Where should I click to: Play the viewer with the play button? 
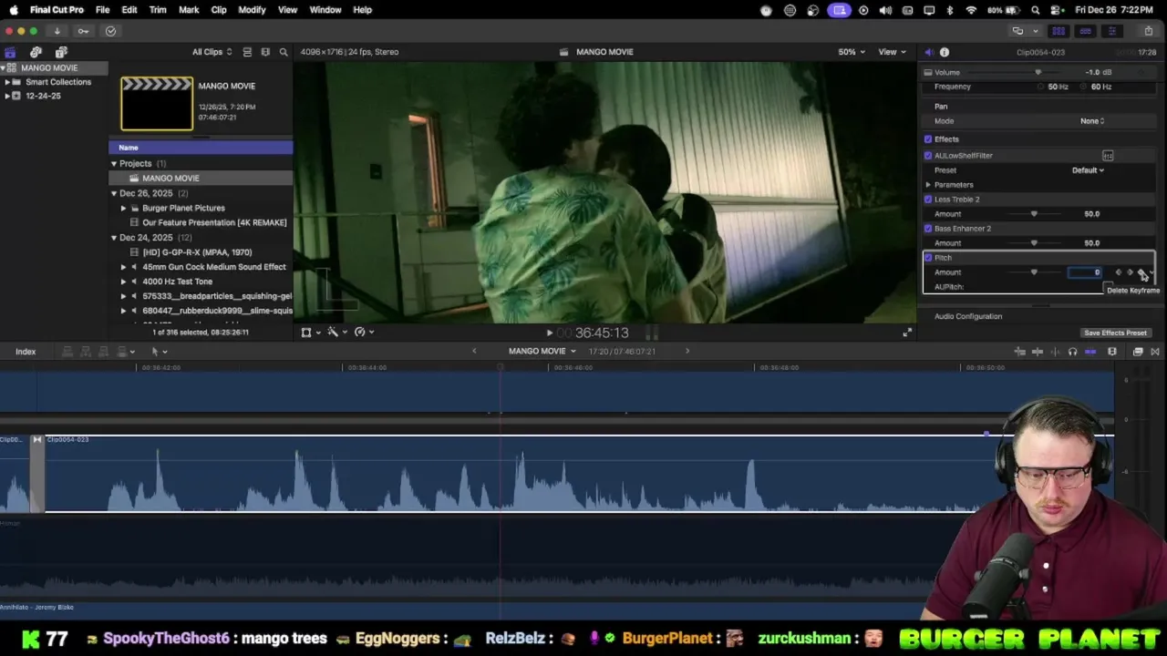(x=549, y=333)
